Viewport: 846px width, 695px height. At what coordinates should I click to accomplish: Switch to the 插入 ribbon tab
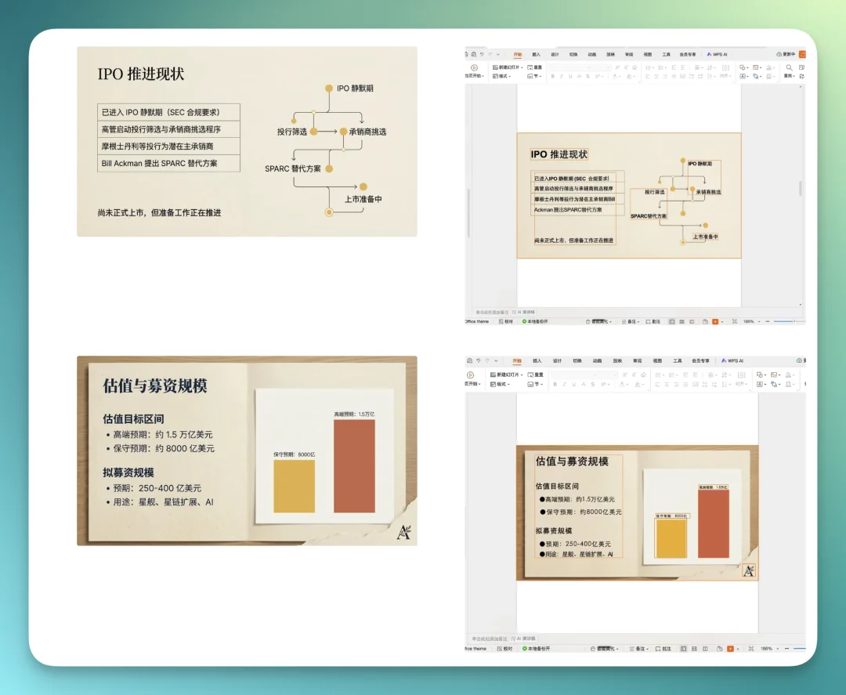(x=535, y=54)
